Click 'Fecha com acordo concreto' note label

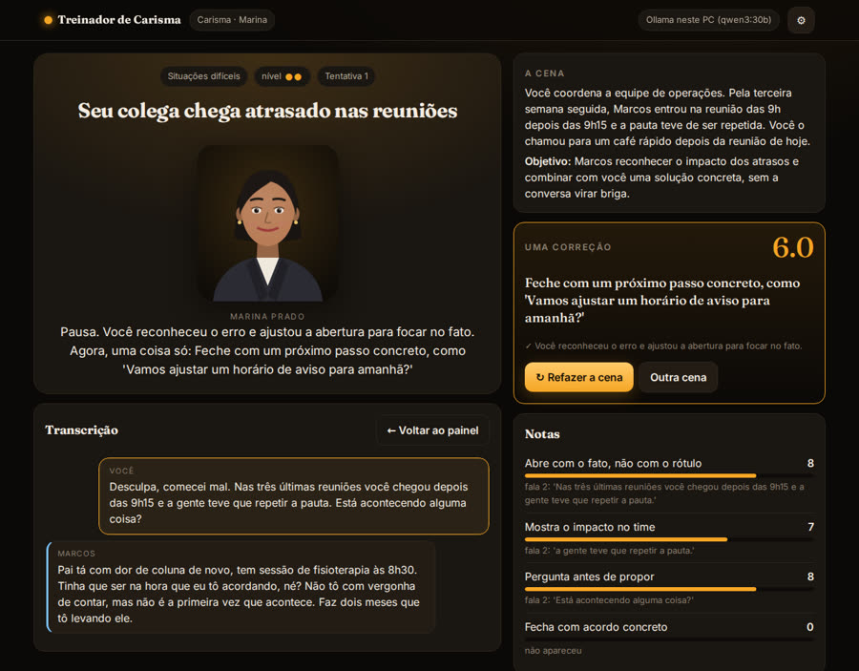[596, 627]
